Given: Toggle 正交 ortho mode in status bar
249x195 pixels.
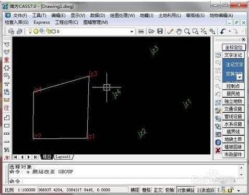Looking at the screenshot, I should [158, 190].
